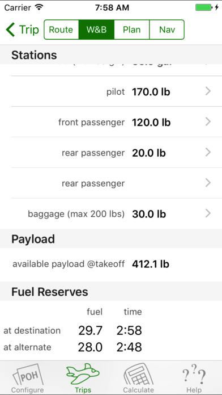Screen dimensions: 222x395
Task: Expand the baggage row chevron
Action: (208, 213)
